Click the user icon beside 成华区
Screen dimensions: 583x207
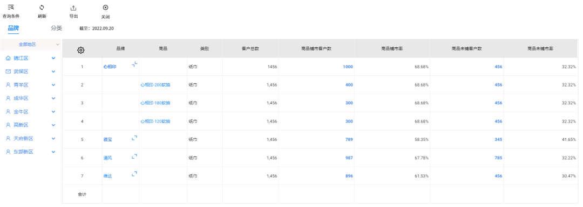tap(8, 98)
